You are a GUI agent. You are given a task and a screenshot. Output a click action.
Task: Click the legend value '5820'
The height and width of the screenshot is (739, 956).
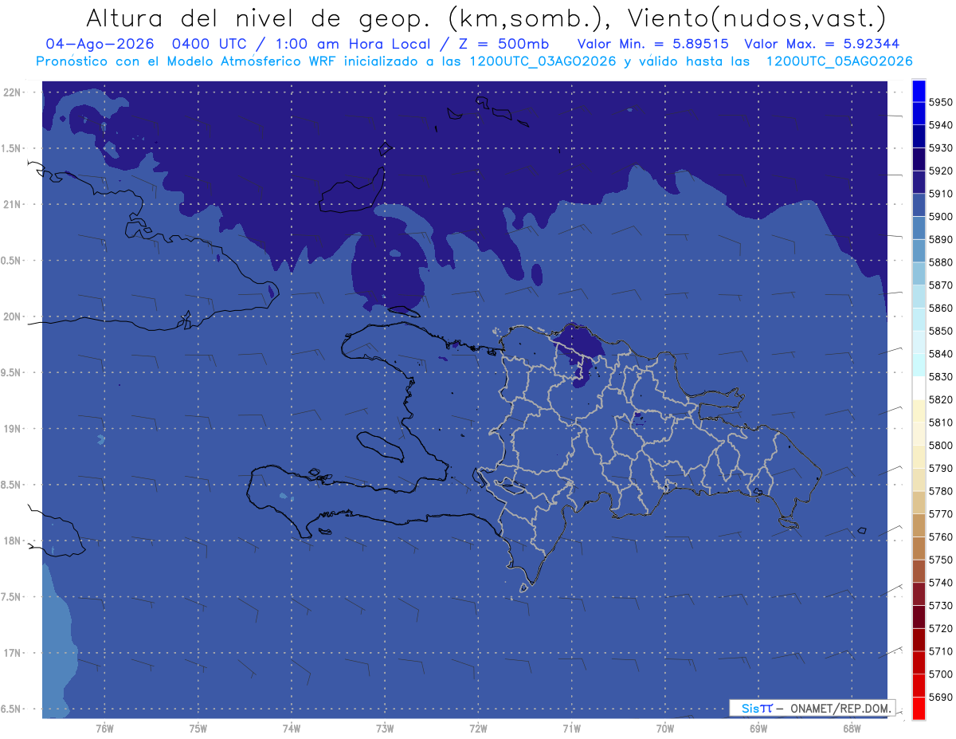[940, 399]
